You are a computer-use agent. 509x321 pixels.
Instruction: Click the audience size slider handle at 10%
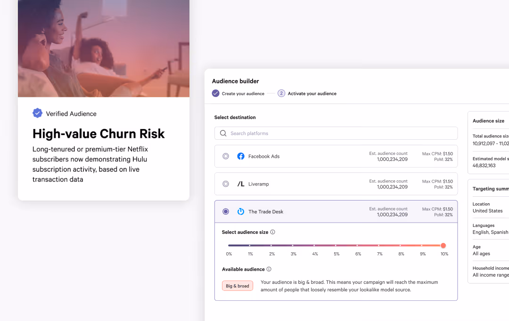click(443, 245)
